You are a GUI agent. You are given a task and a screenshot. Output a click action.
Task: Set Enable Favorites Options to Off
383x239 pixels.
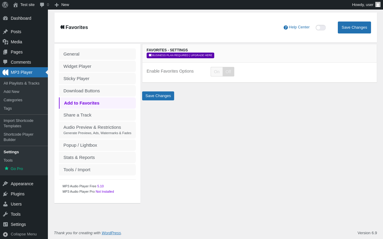(x=228, y=72)
